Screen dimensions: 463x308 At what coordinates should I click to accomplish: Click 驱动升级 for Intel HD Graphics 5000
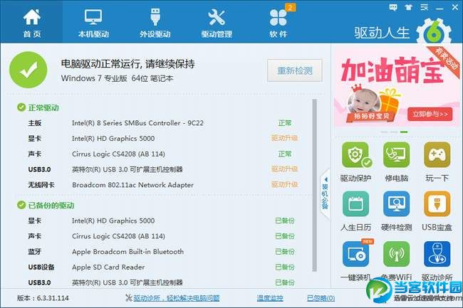pyautogui.click(x=285, y=138)
